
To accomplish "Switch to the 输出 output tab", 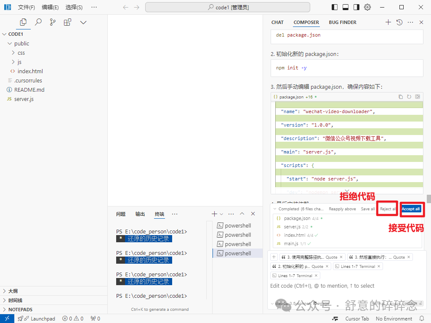I will coord(140,214).
